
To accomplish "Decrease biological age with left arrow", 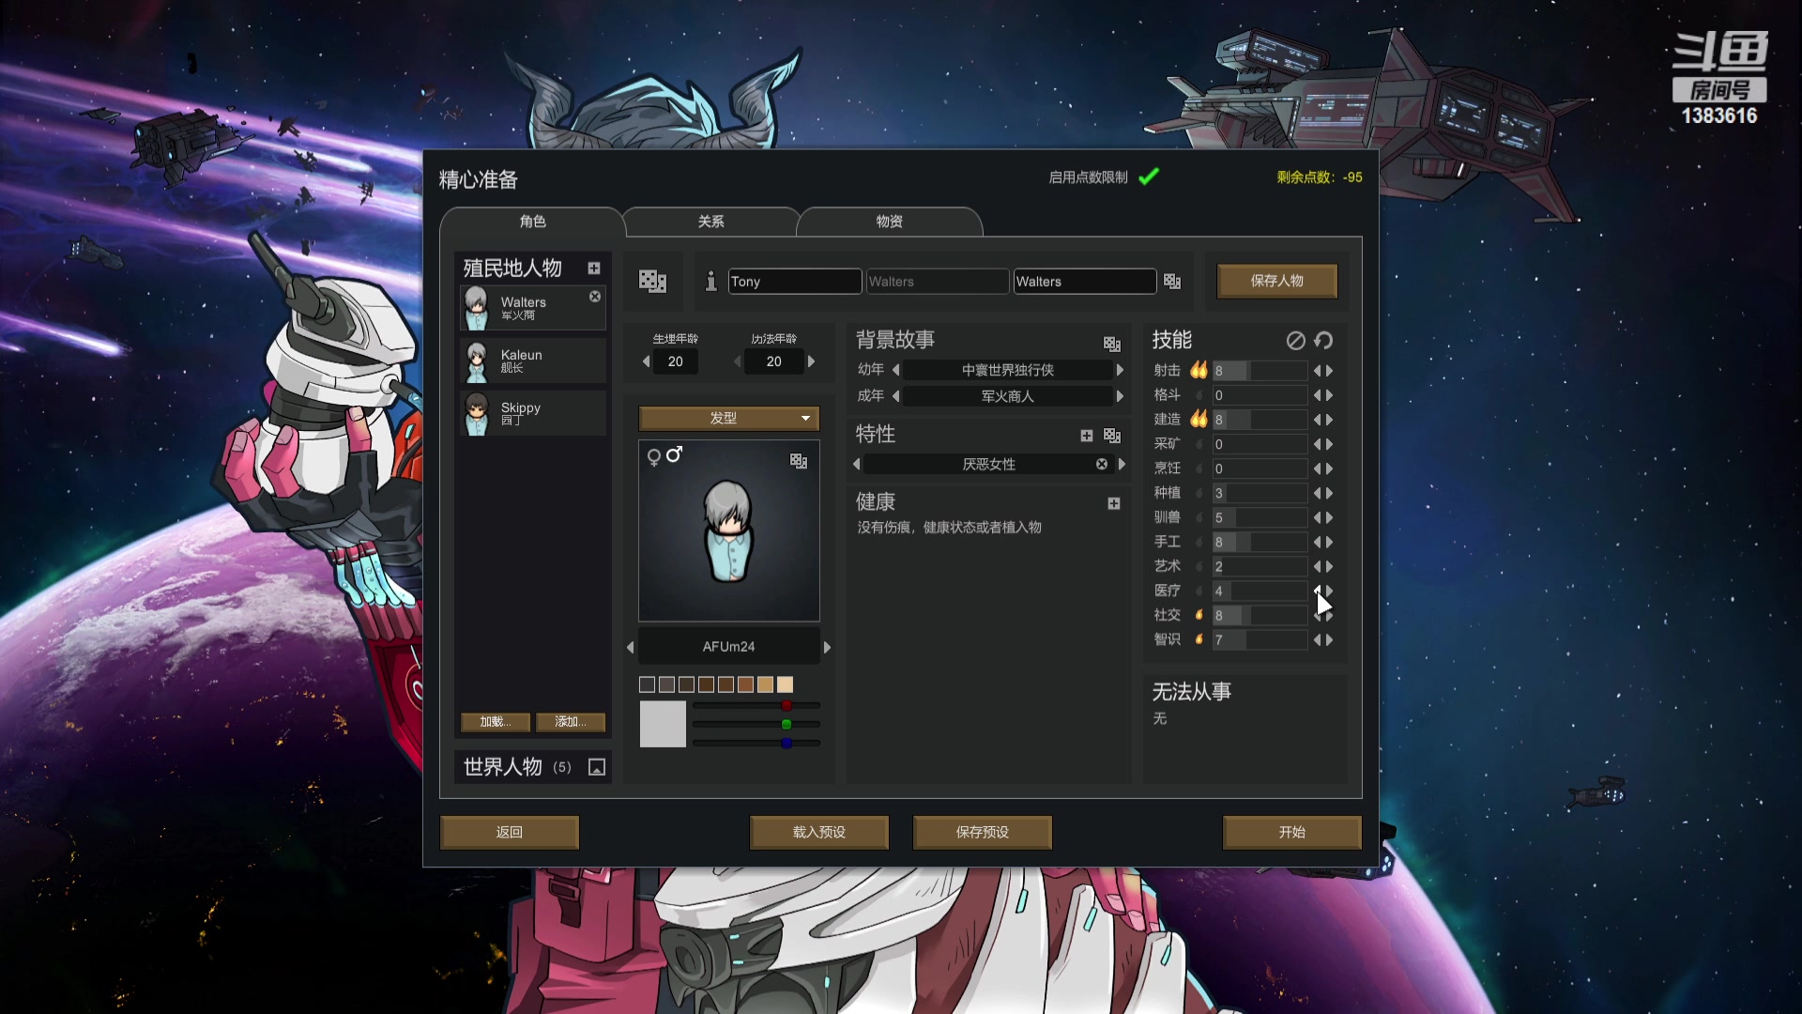I will click(646, 361).
